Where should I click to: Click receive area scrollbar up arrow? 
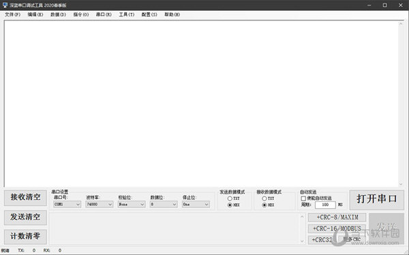401,24
